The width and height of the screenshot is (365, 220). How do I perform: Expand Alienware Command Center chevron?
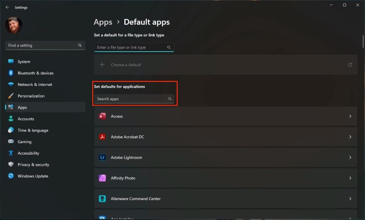point(350,199)
